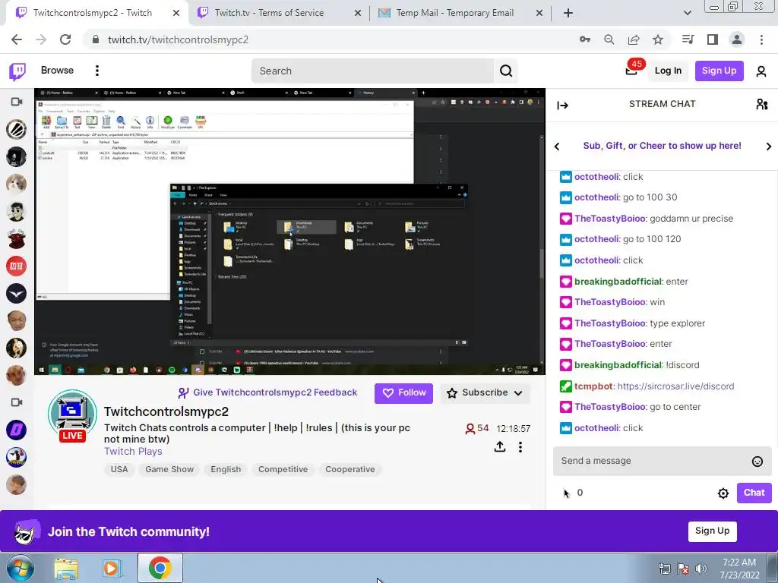Click the zoom magnifier icon in address bar

[609, 39]
